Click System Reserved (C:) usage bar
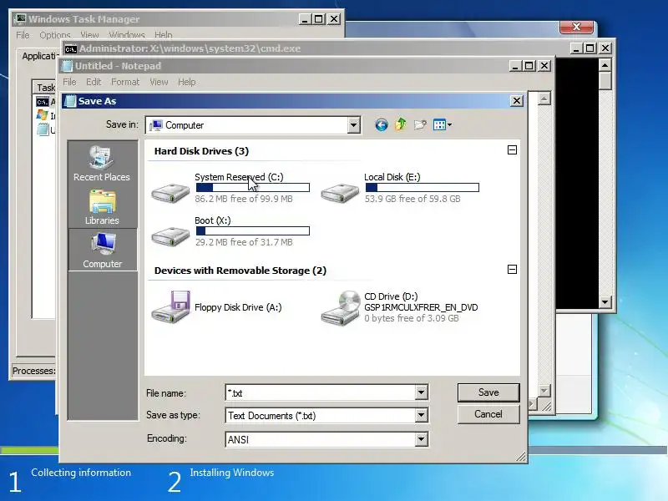This screenshot has width=668, height=501. 253,187
